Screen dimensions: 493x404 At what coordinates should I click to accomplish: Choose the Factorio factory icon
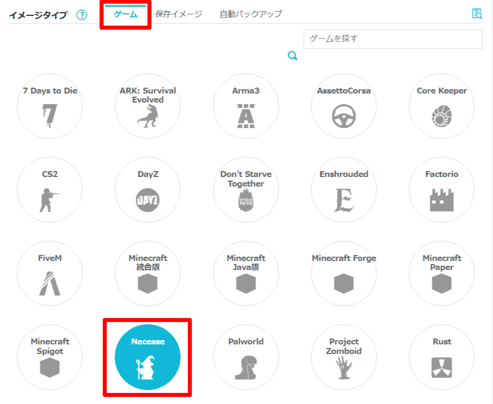(x=441, y=189)
